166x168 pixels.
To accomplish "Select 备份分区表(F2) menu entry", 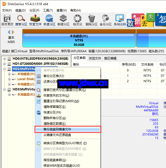I will (x=68, y=76).
